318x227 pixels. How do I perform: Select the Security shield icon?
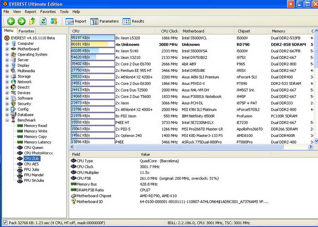(x=14, y=104)
